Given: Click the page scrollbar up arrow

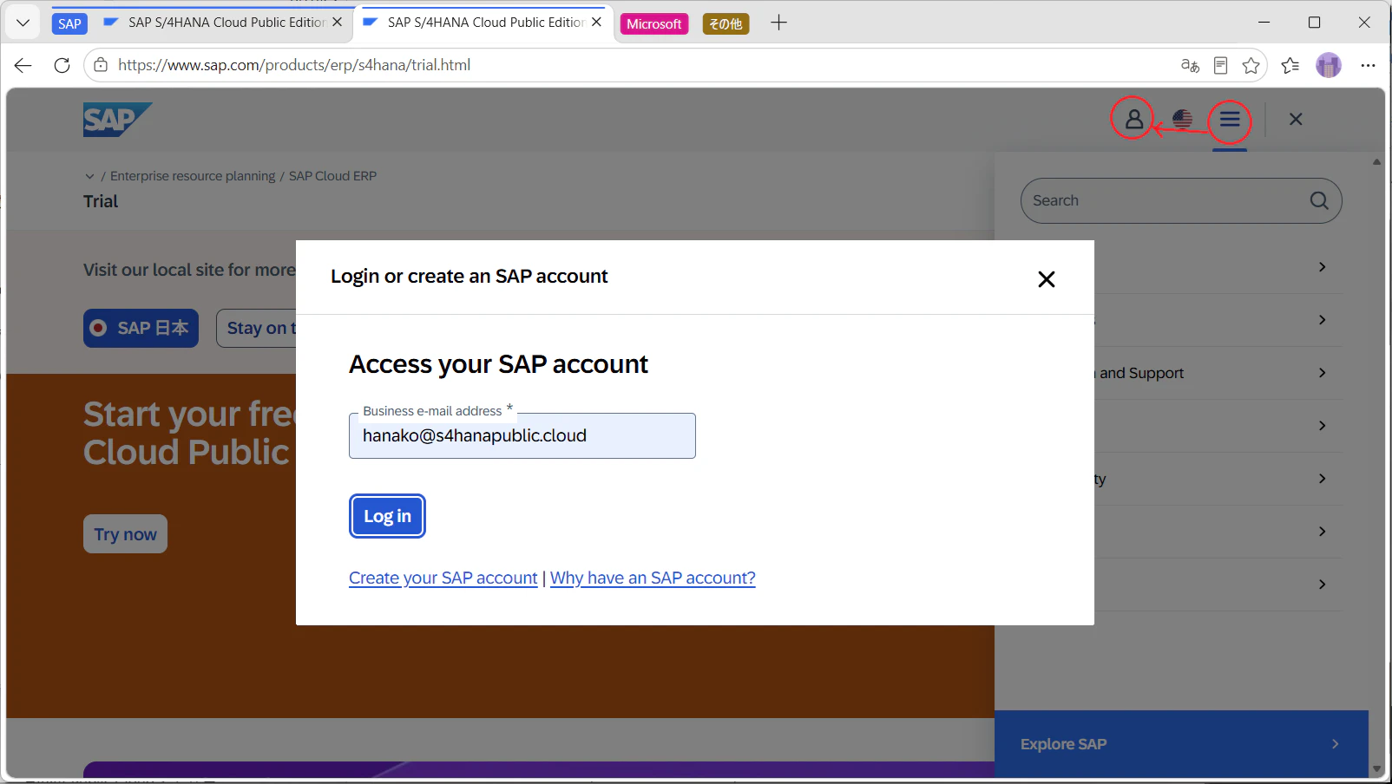Looking at the screenshot, I should [x=1376, y=162].
